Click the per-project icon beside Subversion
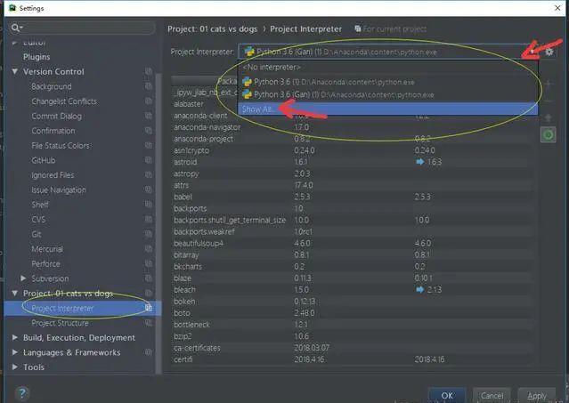Viewport: 569px width, 403px height. (x=149, y=278)
